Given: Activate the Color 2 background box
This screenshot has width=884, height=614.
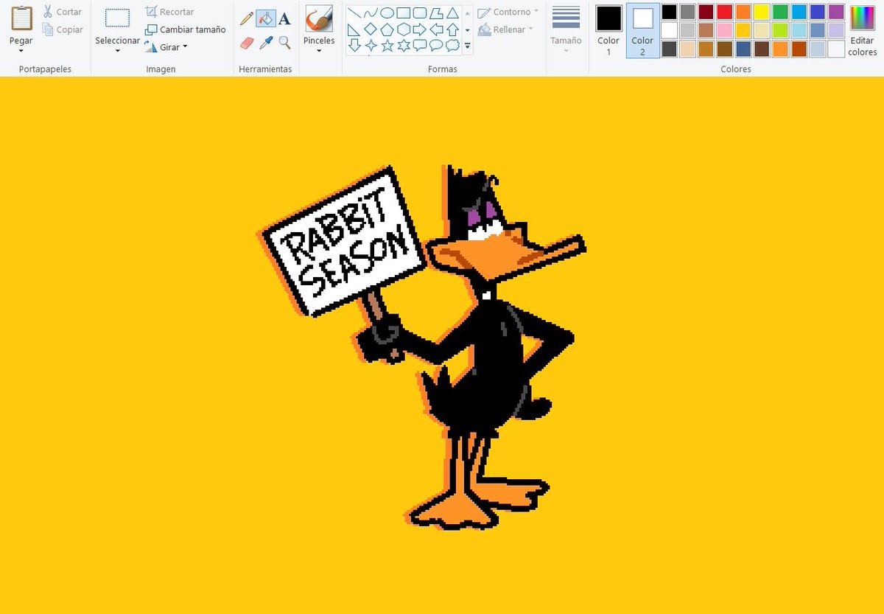Looking at the screenshot, I should pos(642,29).
